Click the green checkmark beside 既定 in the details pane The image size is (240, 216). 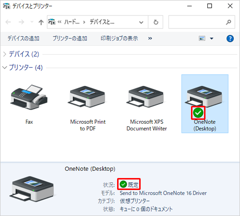(123, 184)
